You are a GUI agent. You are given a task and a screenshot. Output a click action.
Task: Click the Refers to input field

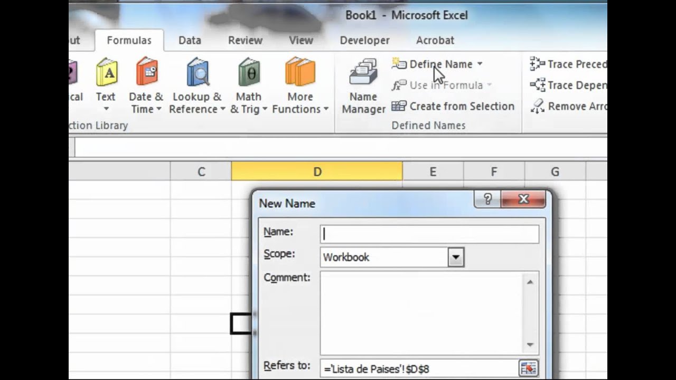tap(419, 368)
